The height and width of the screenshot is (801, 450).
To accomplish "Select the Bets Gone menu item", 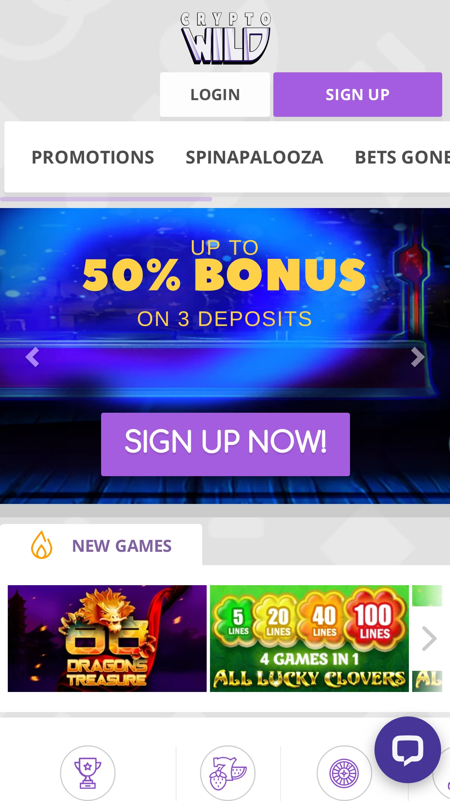I will [402, 157].
